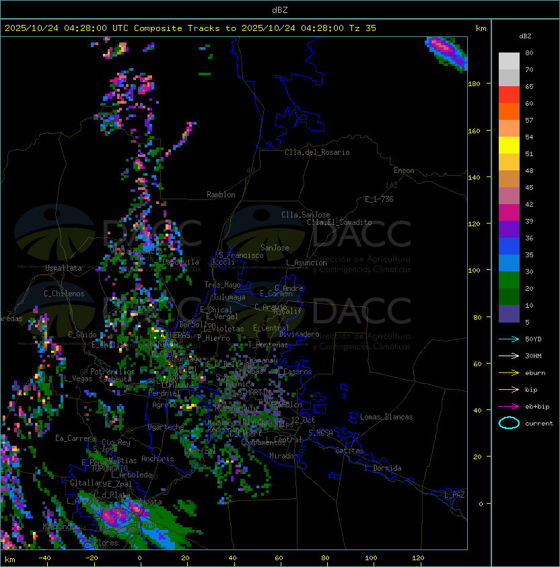This screenshot has height=567, width=560.
Task: Pick the light blue swatch above 30
Action: (x=509, y=263)
